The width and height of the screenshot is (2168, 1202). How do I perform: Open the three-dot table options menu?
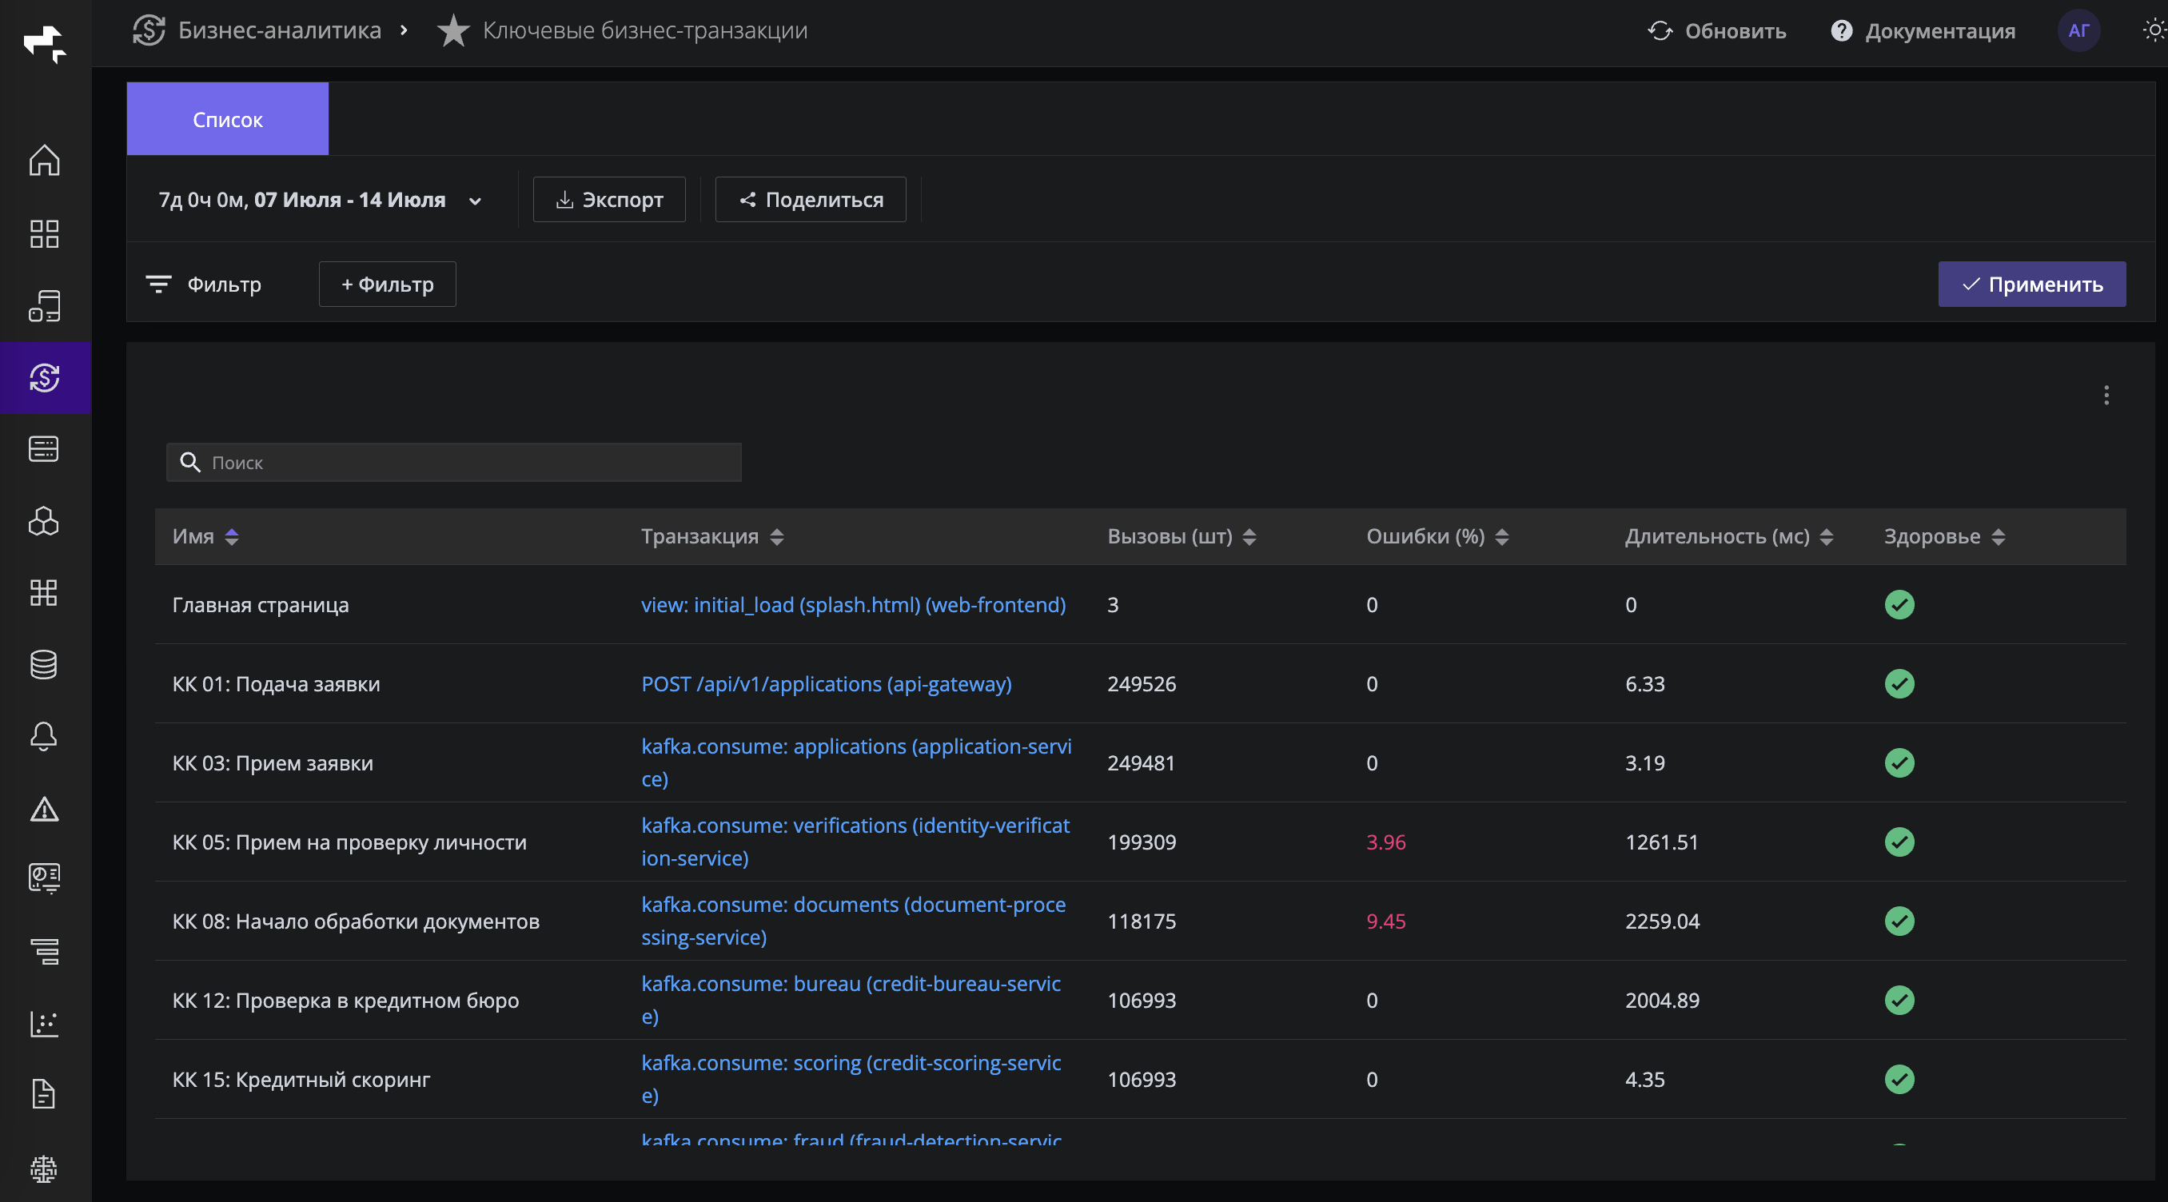point(2106,396)
